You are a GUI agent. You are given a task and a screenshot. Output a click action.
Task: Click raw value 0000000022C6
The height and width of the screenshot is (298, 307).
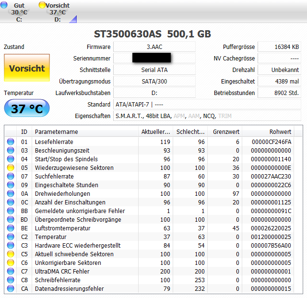pos(271,185)
